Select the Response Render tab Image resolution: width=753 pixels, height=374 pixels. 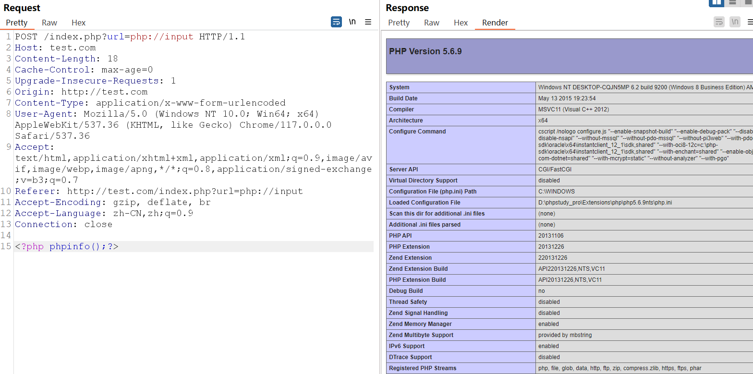[495, 23]
